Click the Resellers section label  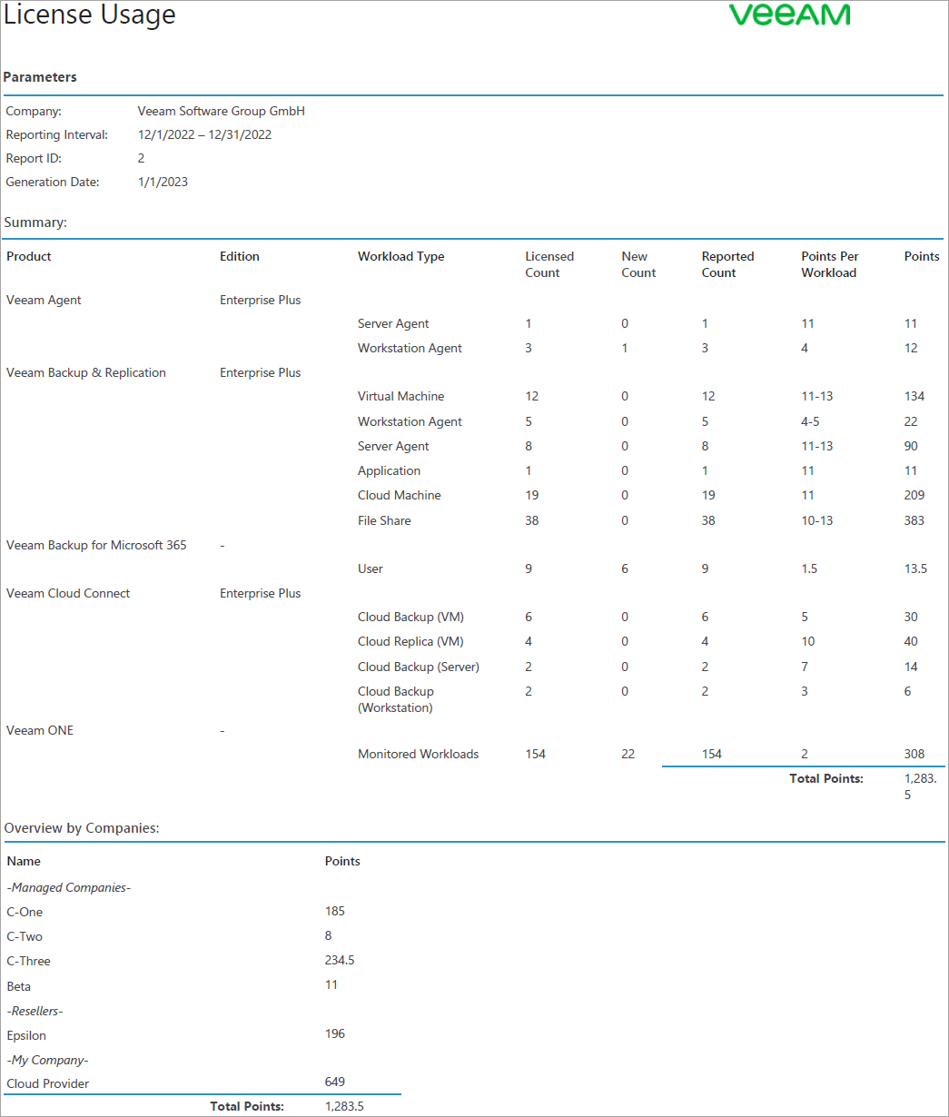[x=35, y=1011]
